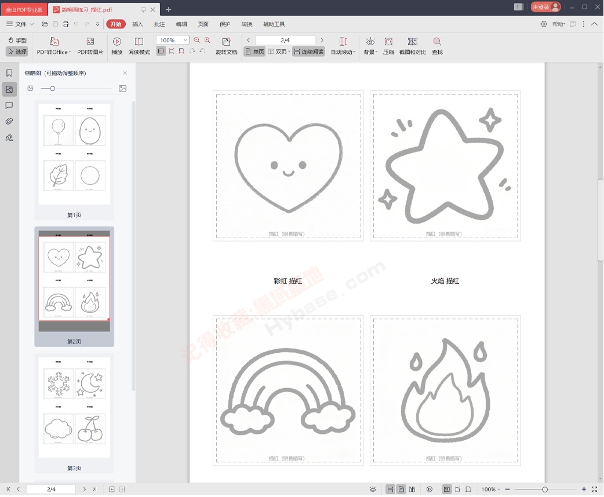
Task: Open the 辅助工具 ribbon tab
Action: (274, 24)
